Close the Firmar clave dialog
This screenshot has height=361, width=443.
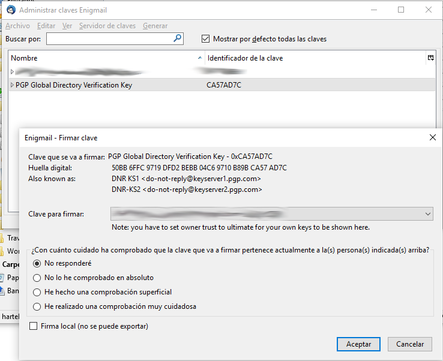(433, 137)
